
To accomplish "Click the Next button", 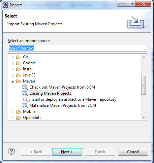I will click(67, 152).
